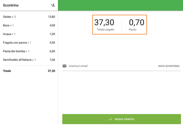Click the Pasta-der-bomba item name
The width and height of the screenshot is (183, 126).
point(16,51)
